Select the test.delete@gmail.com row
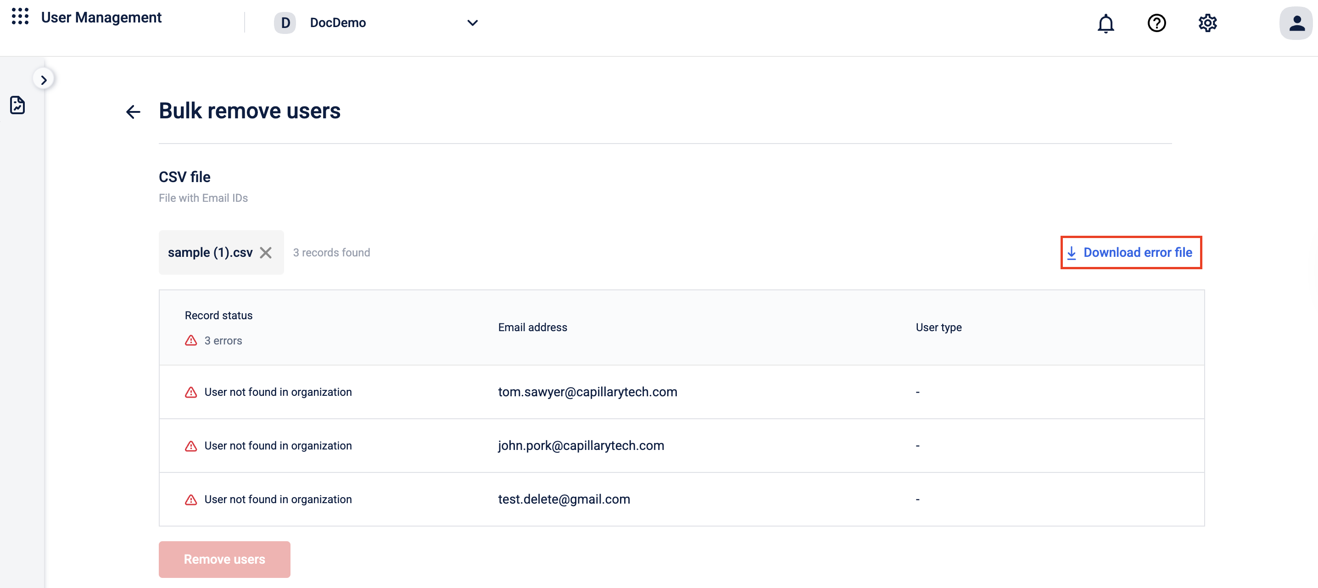This screenshot has width=1318, height=588. click(564, 499)
